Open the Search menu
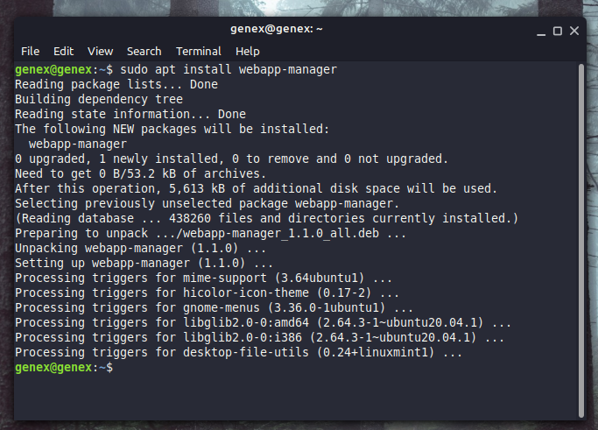 point(144,51)
